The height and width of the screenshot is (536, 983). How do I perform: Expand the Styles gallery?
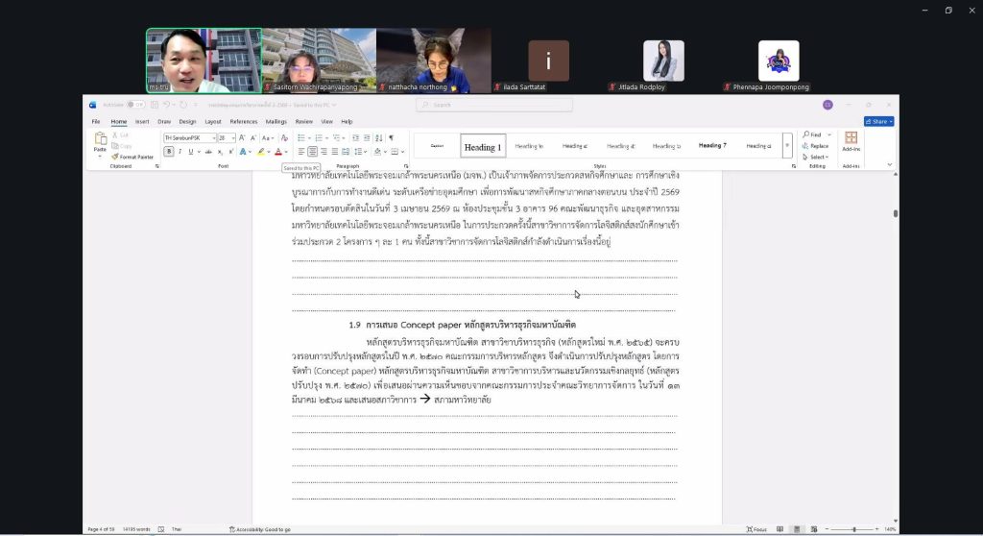787,146
